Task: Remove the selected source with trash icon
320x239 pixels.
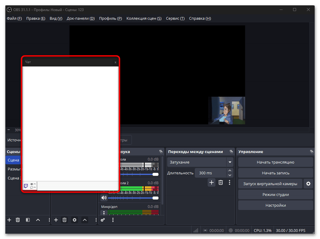Action: tap(64, 220)
